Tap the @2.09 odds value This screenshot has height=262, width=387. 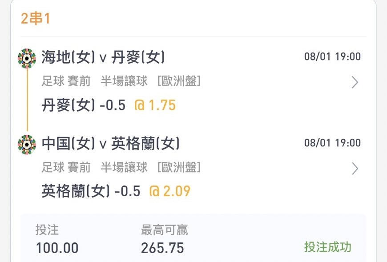(170, 191)
